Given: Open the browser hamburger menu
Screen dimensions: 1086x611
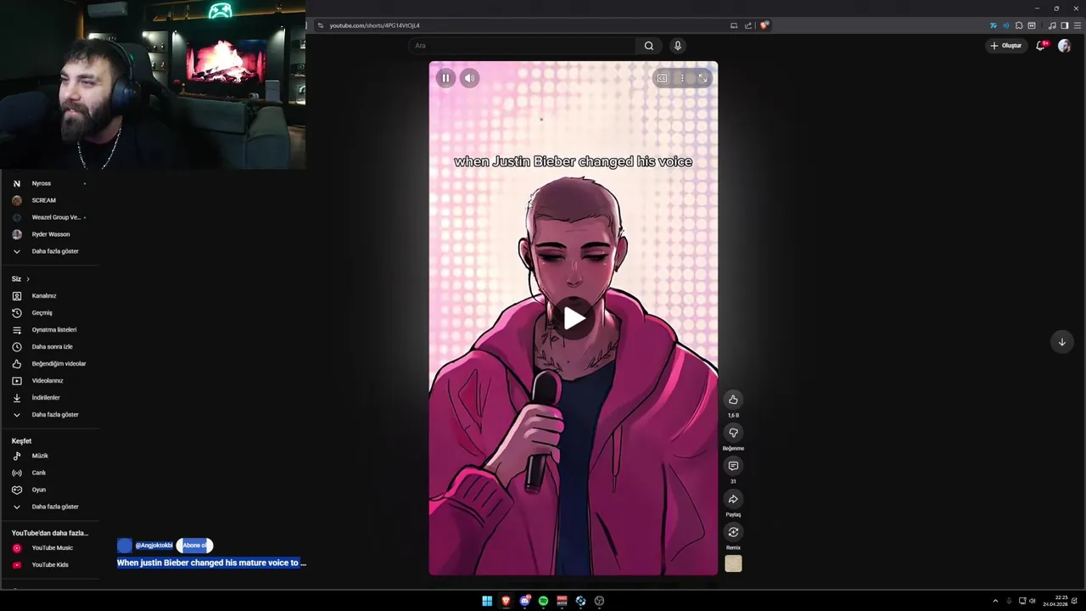Looking at the screenshot, I should tap(1078, 25).
